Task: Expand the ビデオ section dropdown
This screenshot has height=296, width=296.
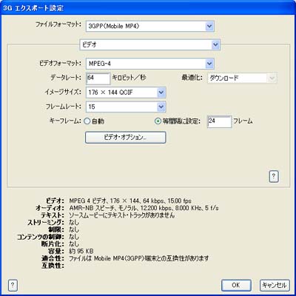Action: point(215,45)
